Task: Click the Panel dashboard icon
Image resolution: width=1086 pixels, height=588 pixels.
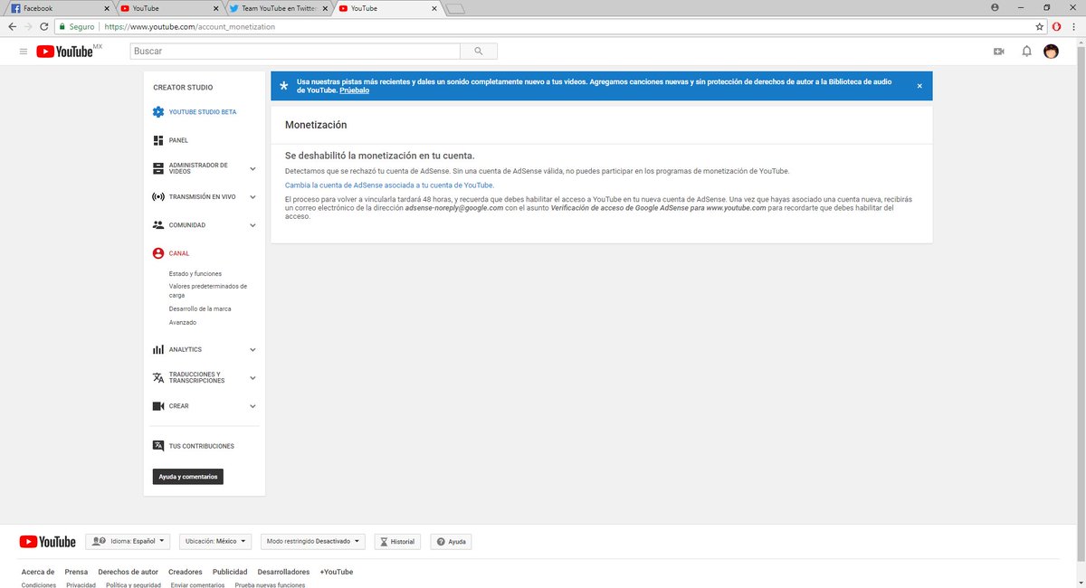Action: coord(158,140)
